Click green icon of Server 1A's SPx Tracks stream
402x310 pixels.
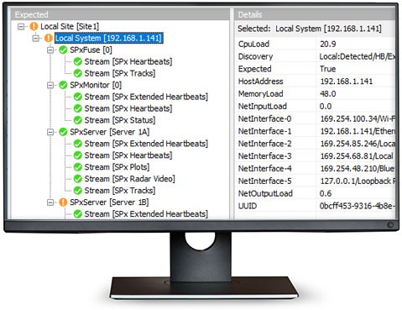[78, 191]
